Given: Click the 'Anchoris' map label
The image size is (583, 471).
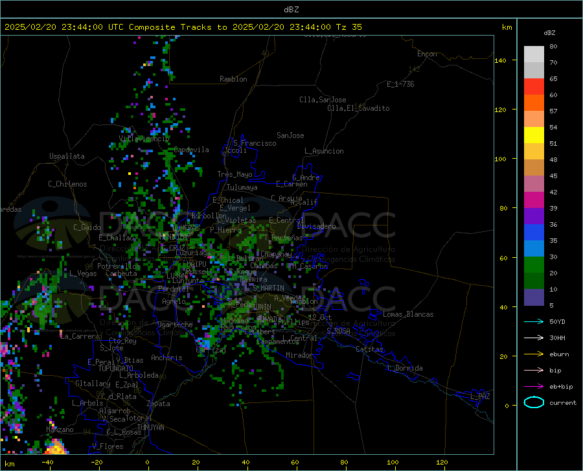Looking at the screenshot, I should click(166, 358).
